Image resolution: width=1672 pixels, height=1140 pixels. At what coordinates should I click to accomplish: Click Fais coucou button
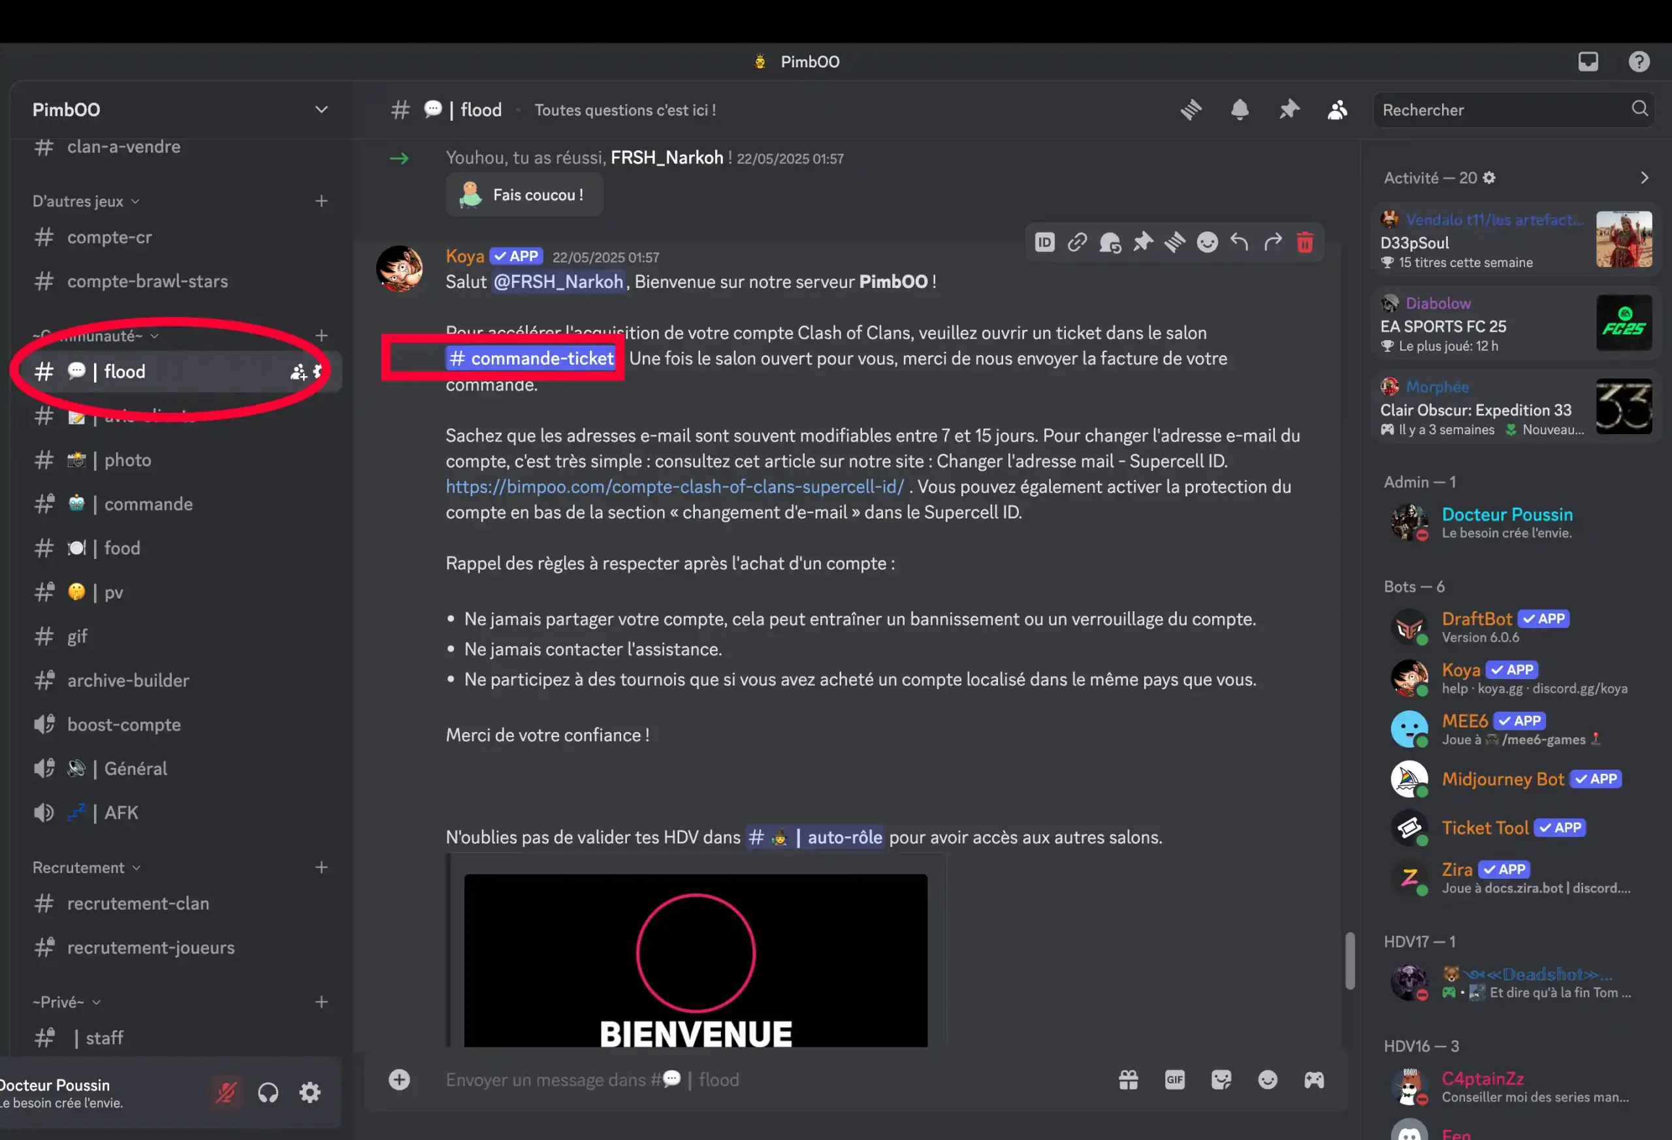tap(524, 195)
